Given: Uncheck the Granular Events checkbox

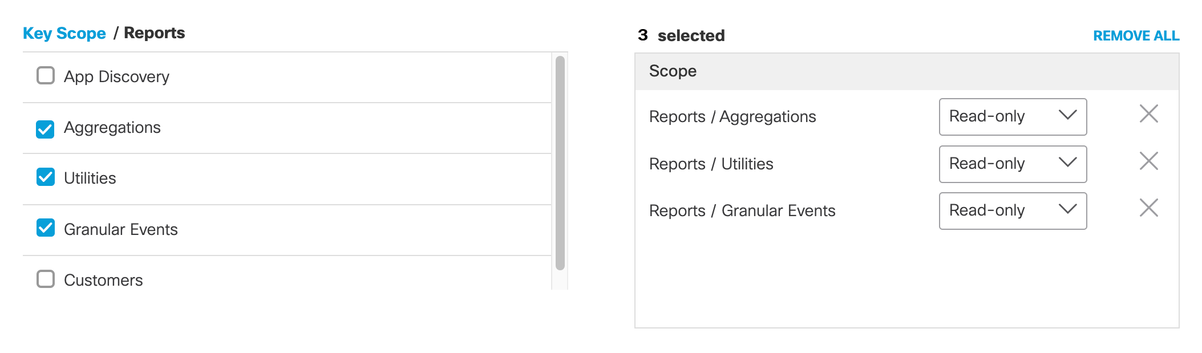Looking at the screenshot, I should (46, 228).
